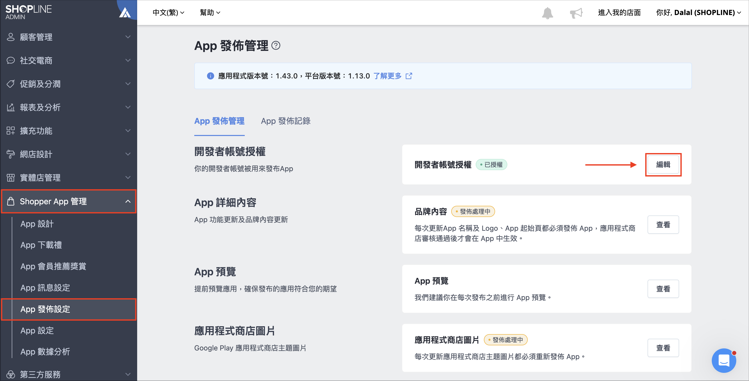Switch to the App 發佈記錄 tab
Screen dimensions: 749x381
tap(286, 121)
